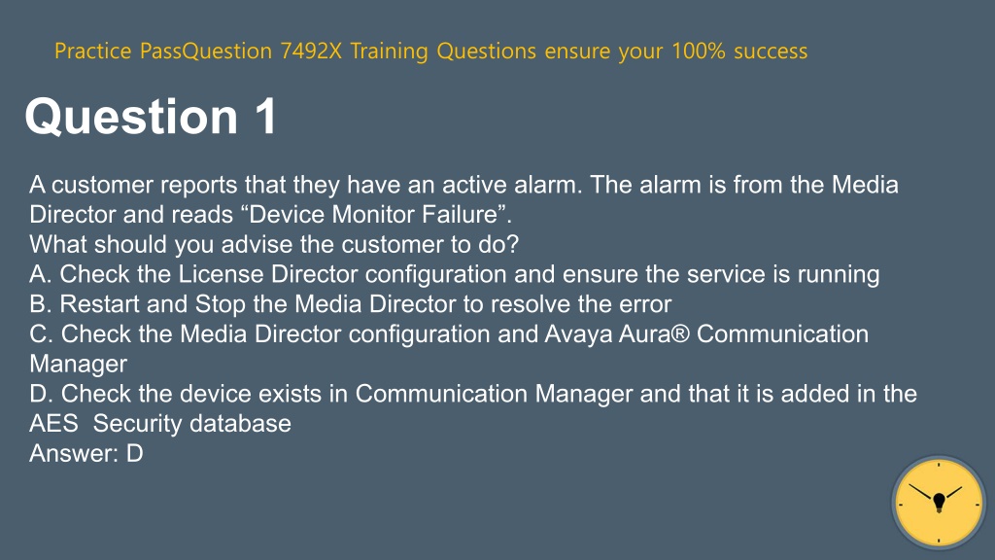The image size is (995, 560).
Task: Click the PassQuestion 7492X banner text
Action: click(x=430, y=51)
